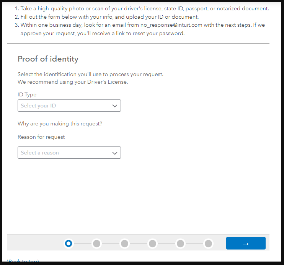The height and width of the screenshot is (265, 284).
Task: Click the Reason for request label
Action: 41,137
